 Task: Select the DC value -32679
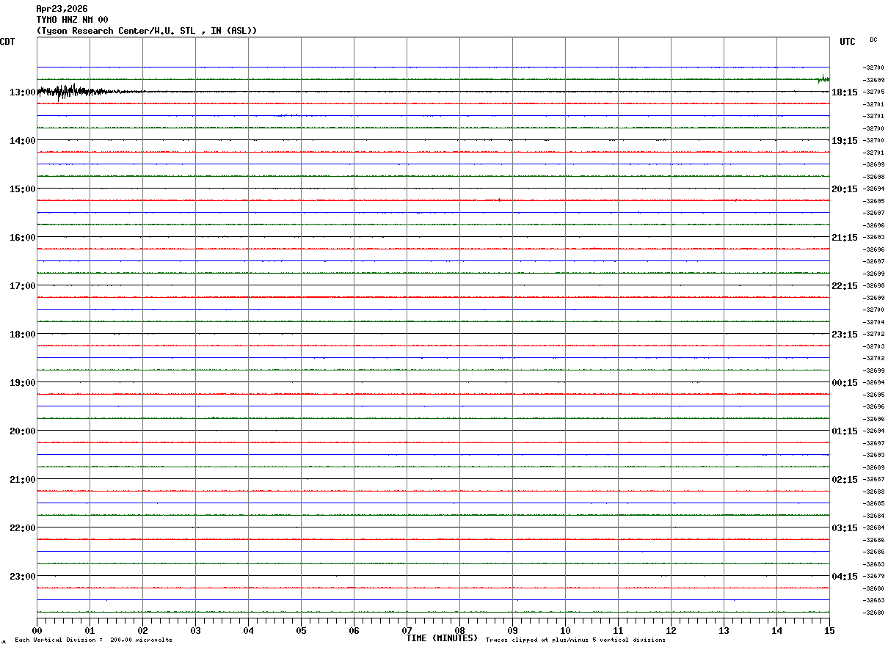coord(875,576)
